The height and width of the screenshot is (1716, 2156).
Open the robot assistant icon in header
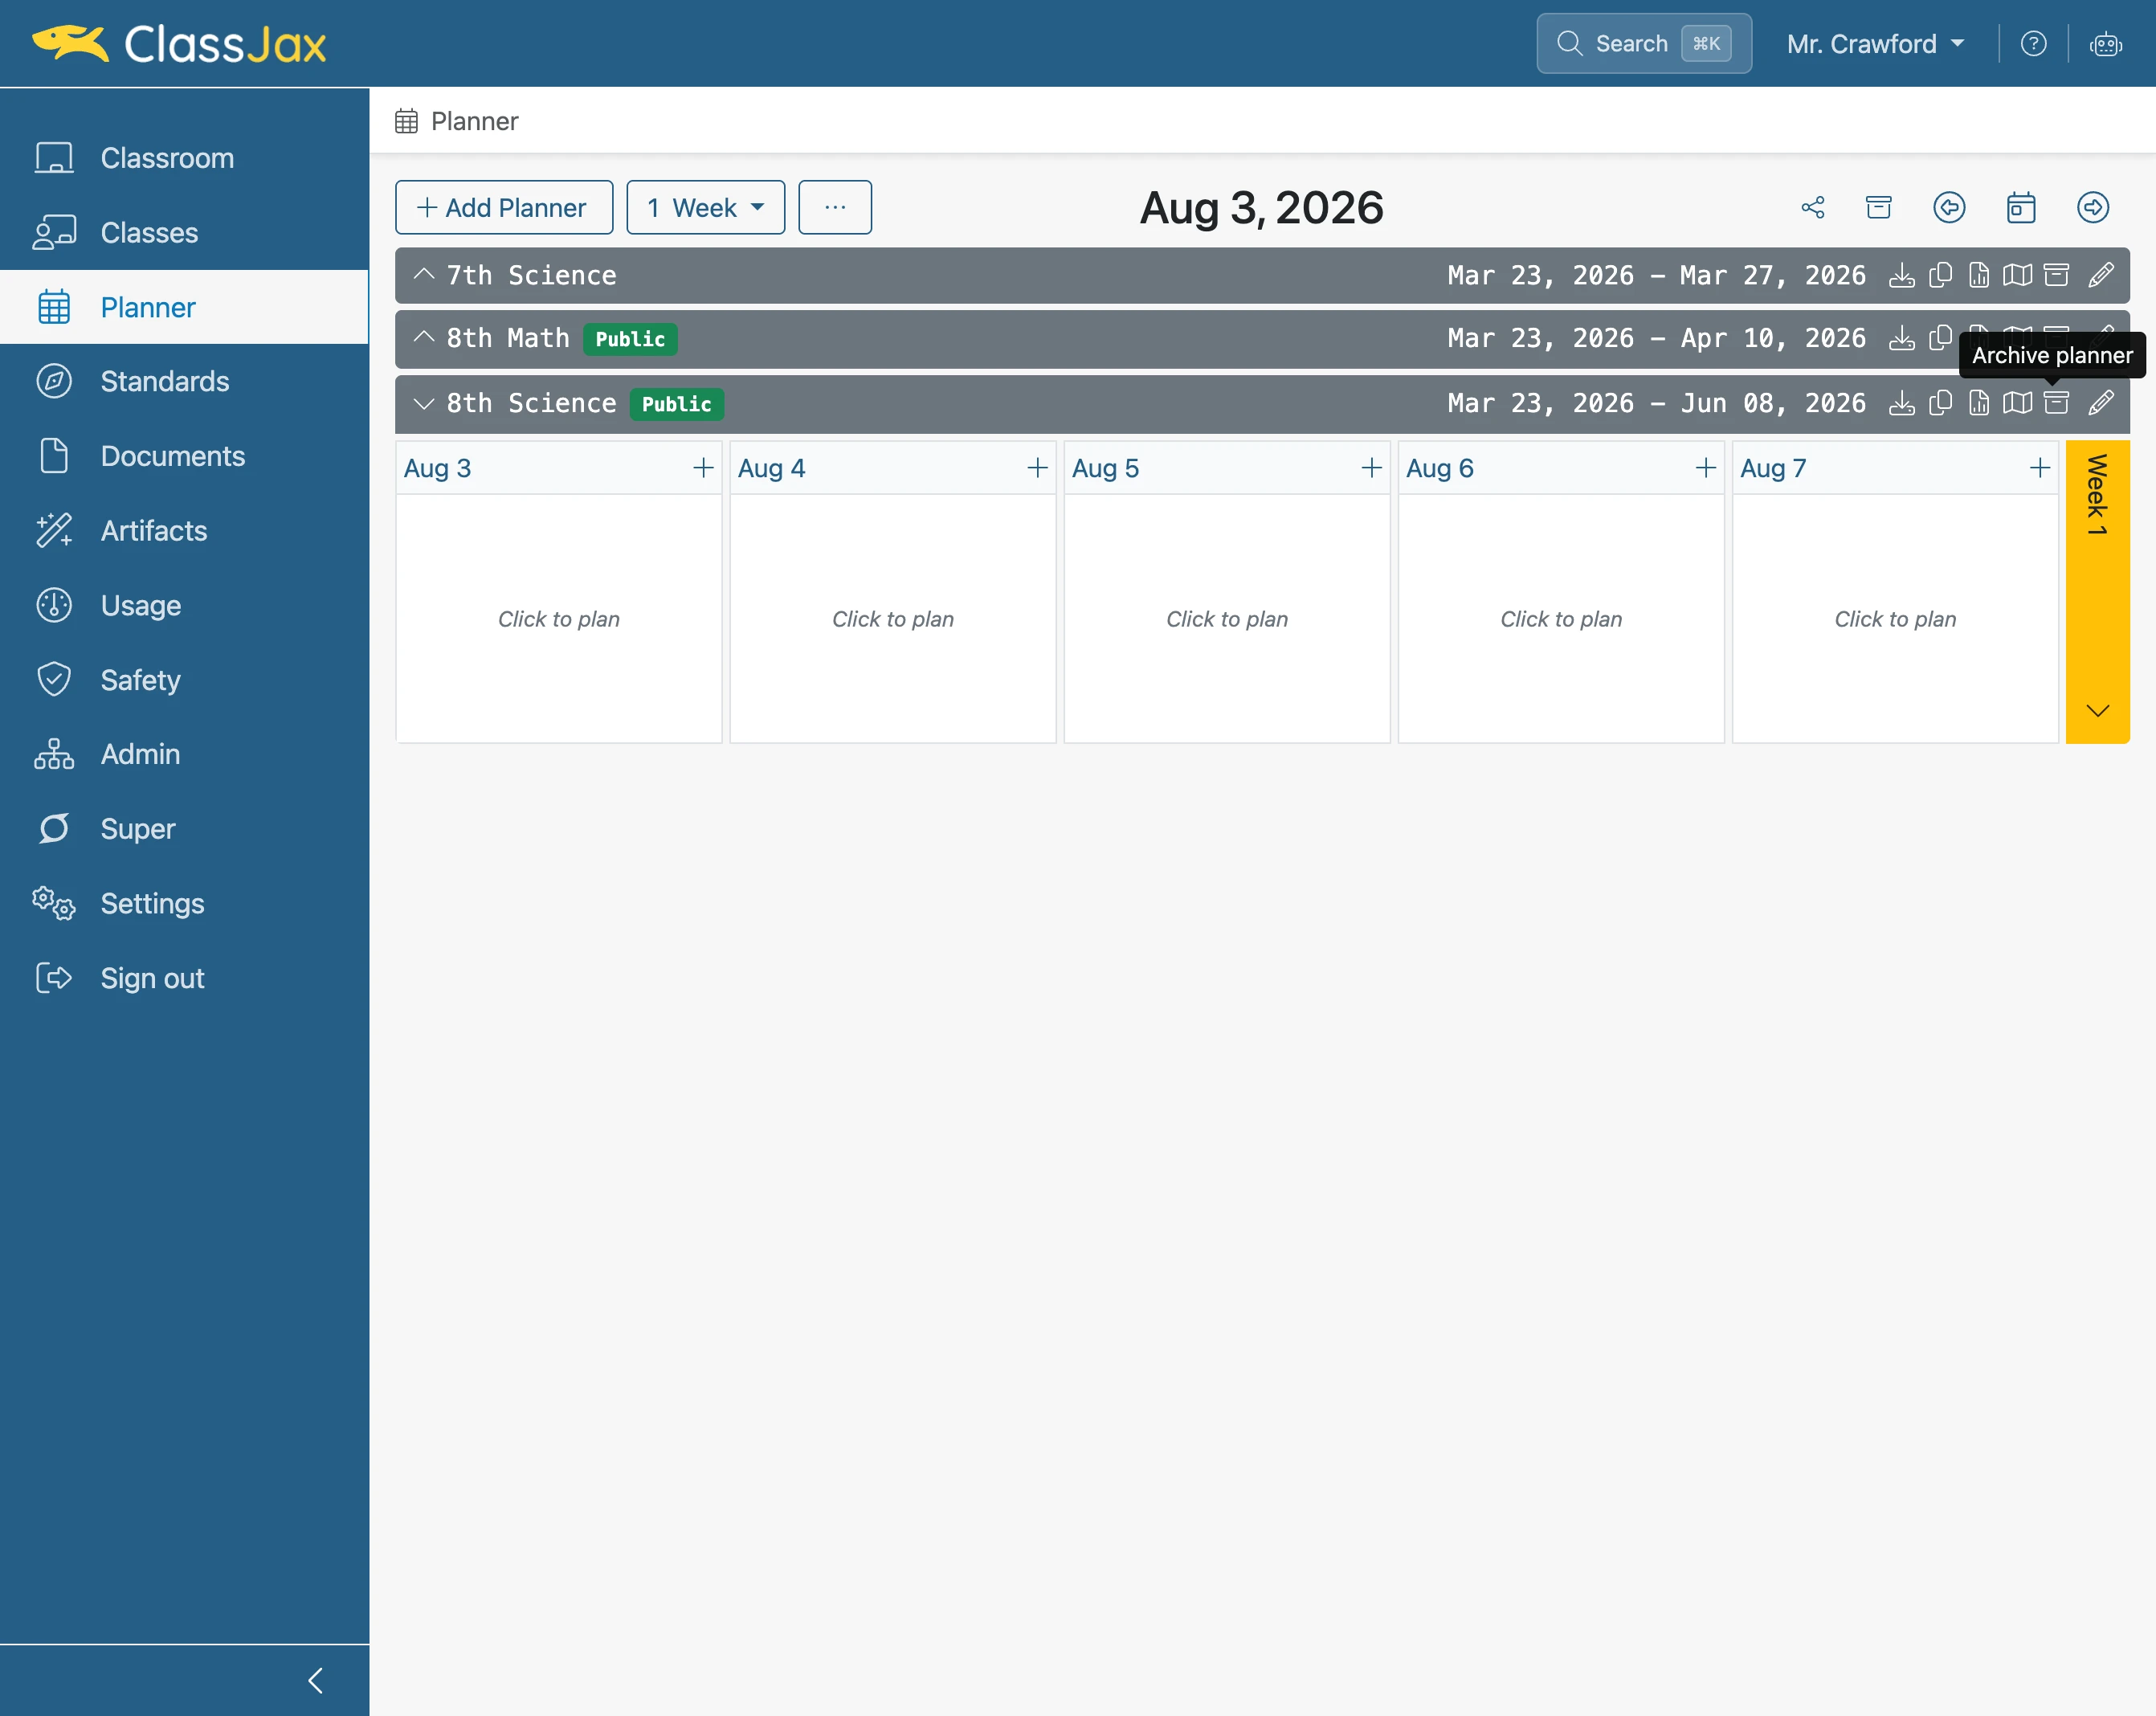point(2106,44)
